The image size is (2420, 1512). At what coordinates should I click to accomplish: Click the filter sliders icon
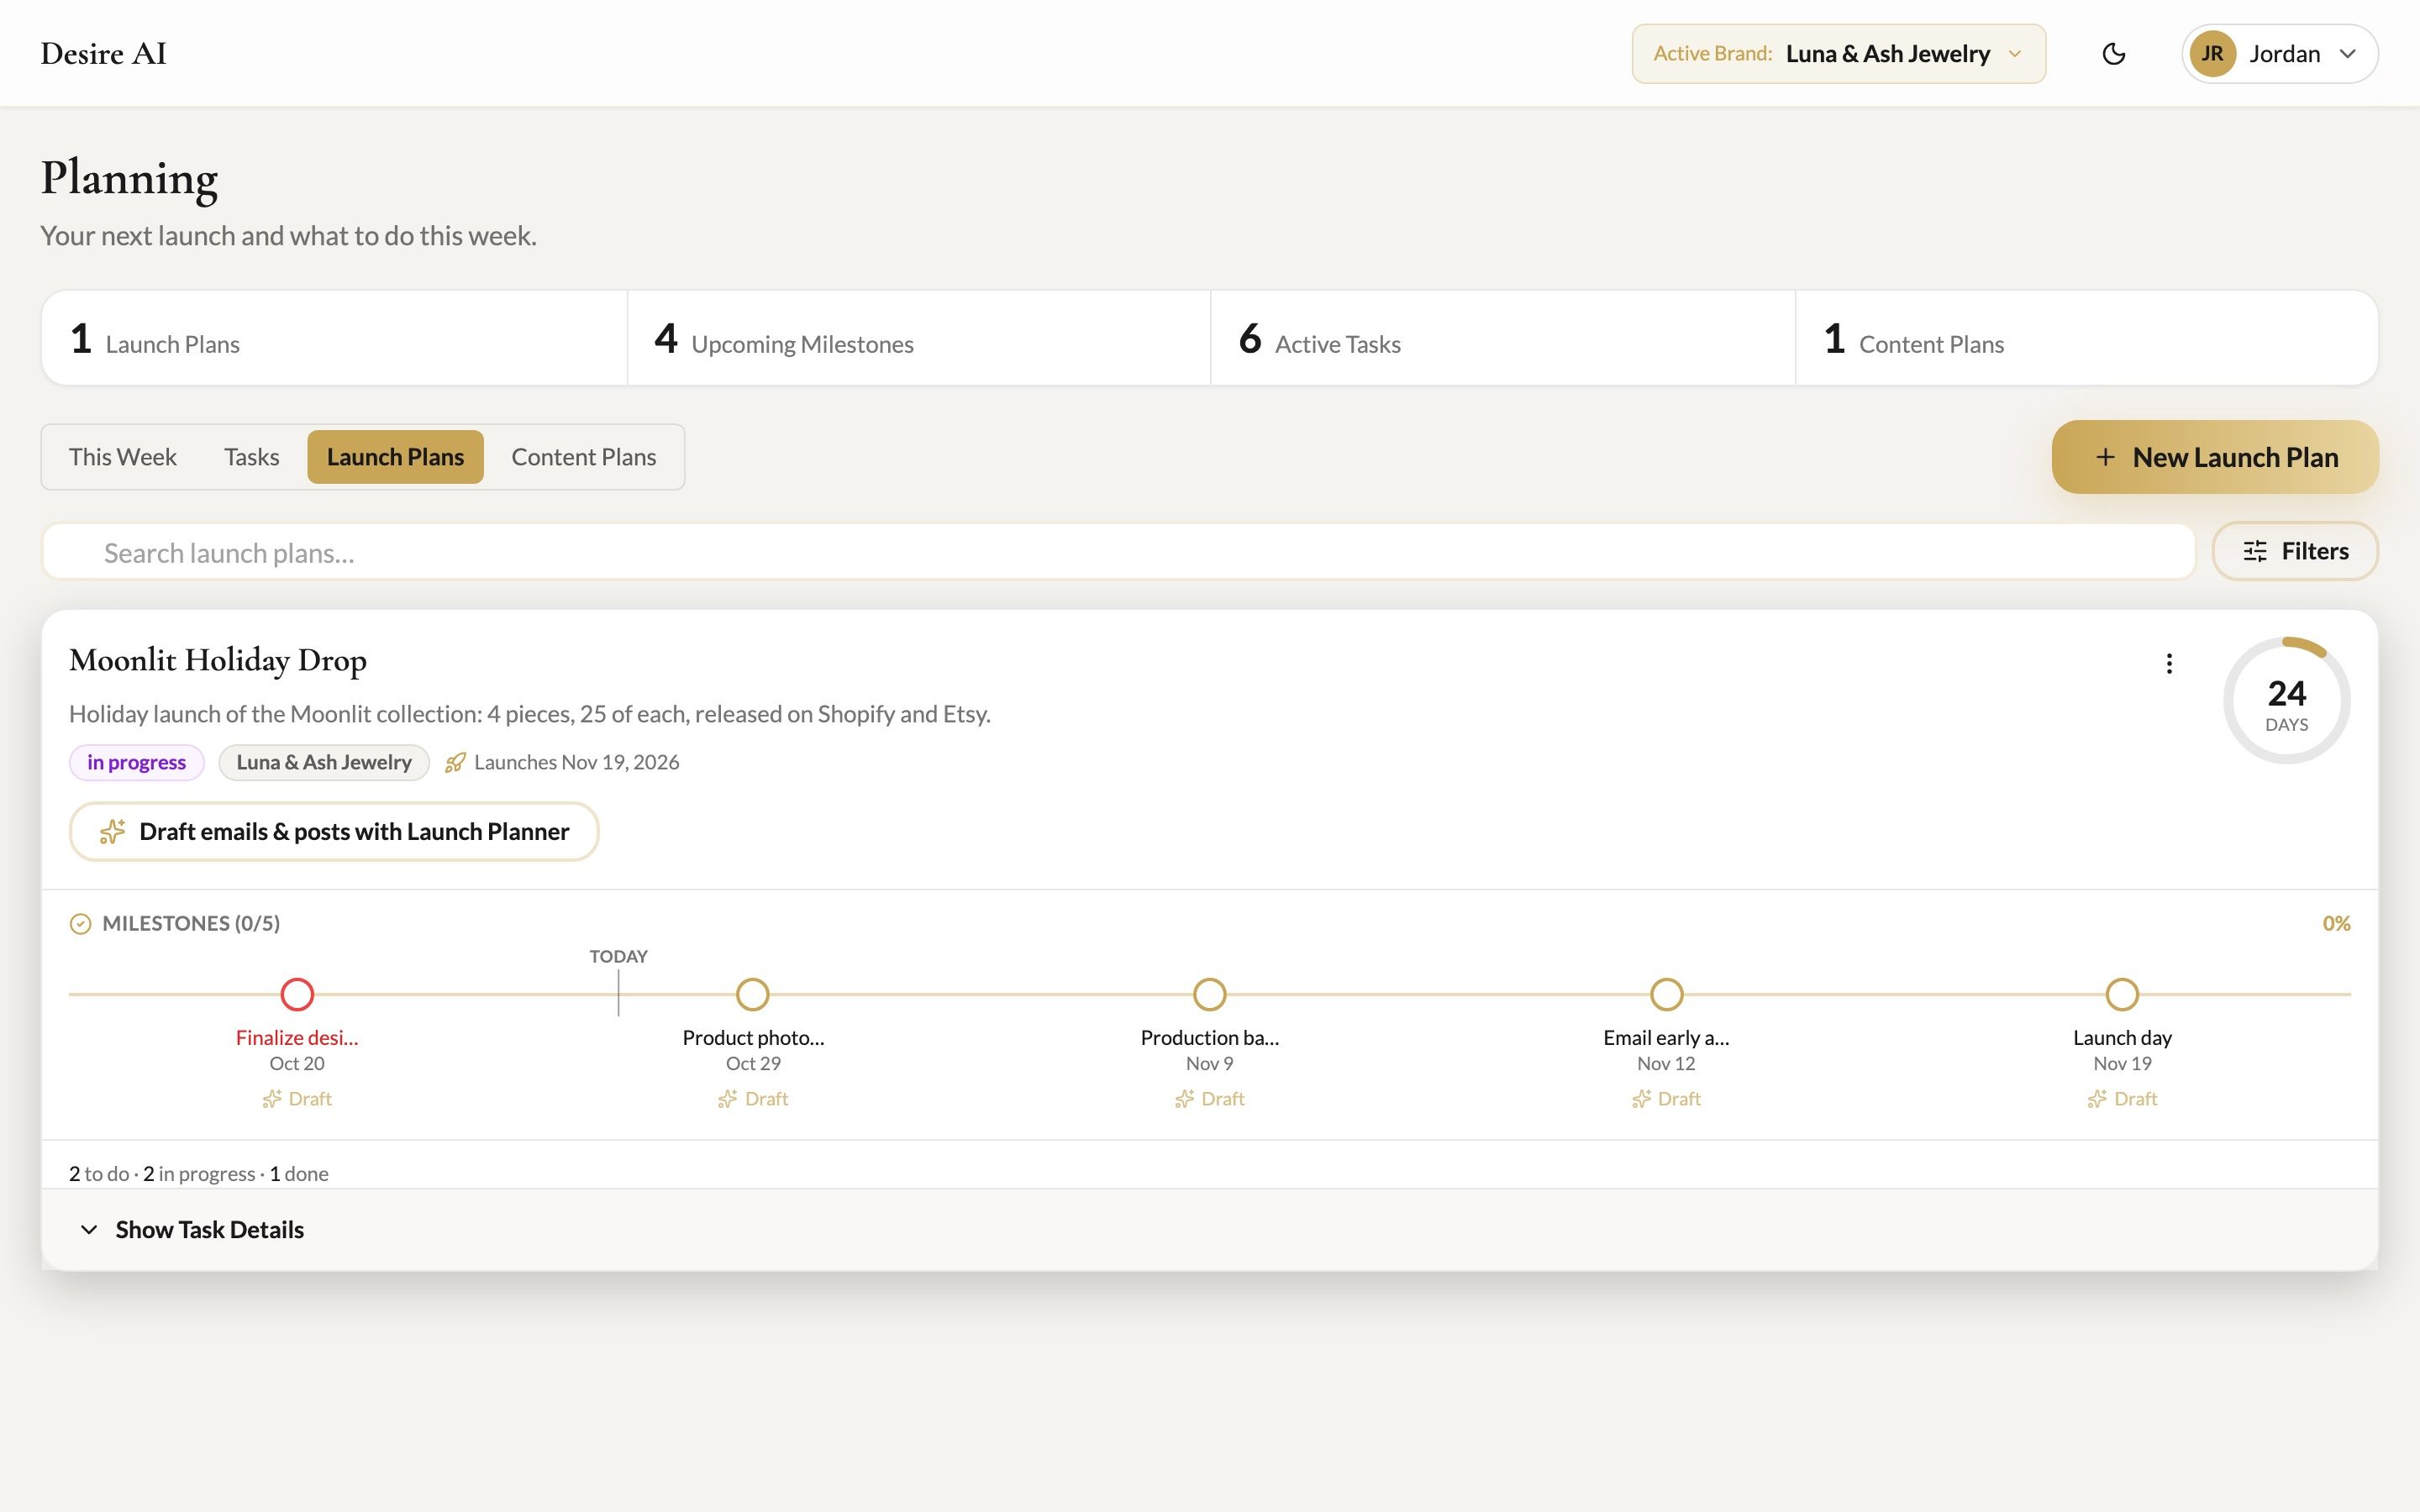coord(2255,551)
